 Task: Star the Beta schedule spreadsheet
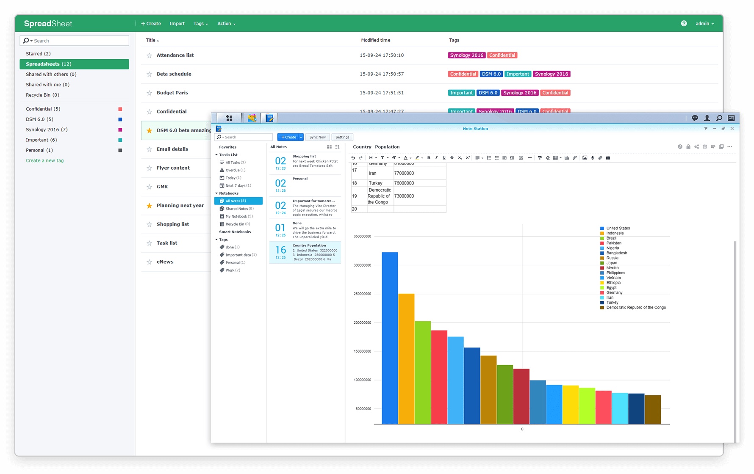[x=149, y=74]
